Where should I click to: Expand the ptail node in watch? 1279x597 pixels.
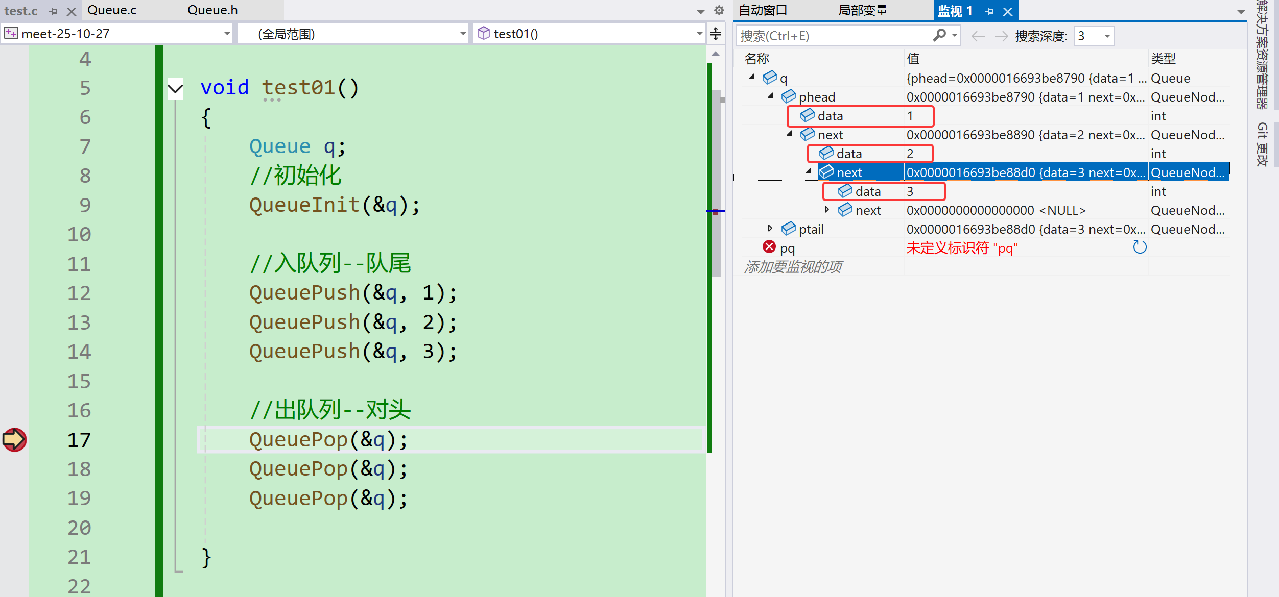pos(770,229)
